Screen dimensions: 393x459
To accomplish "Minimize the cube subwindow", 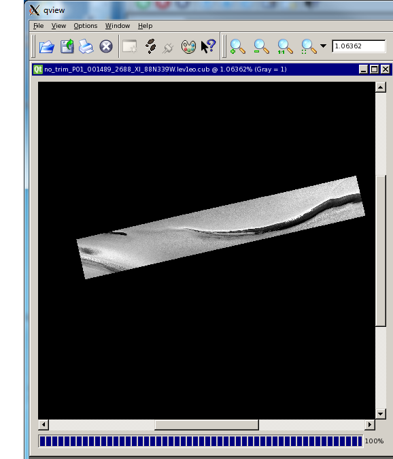I will pyautogui.click(x=363, y=69).
